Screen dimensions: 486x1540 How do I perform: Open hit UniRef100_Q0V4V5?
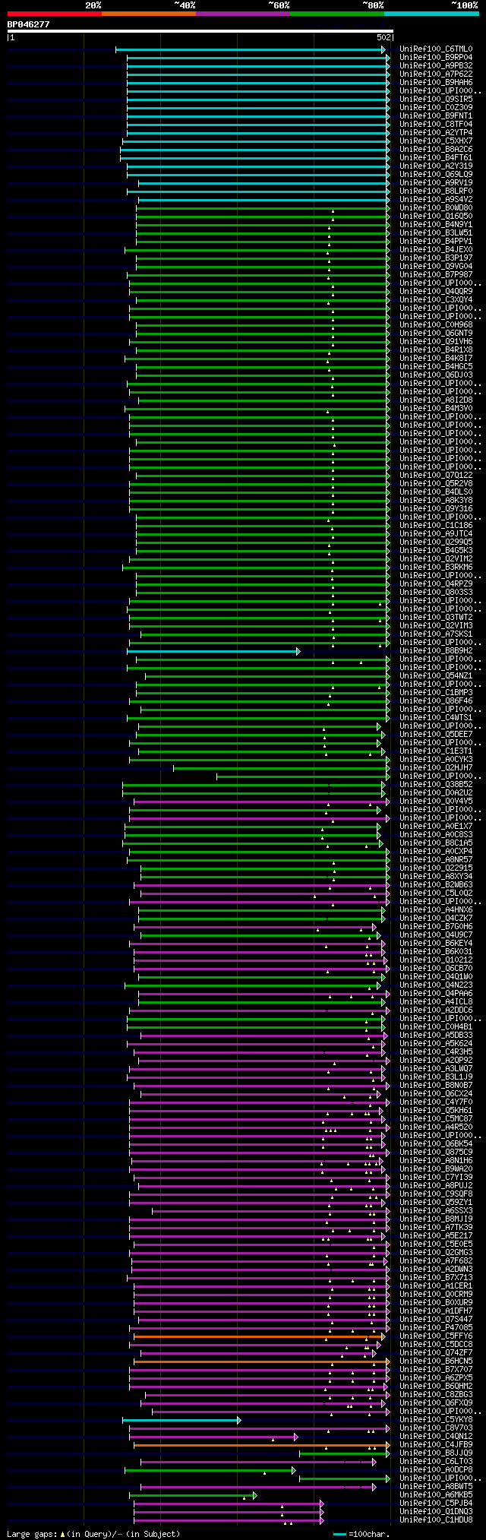436,802
